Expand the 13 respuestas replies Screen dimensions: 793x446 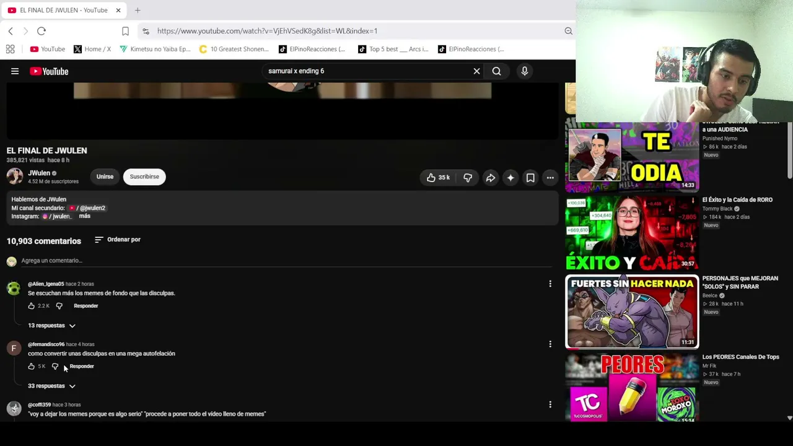pyautogui.click(x=51, y=325)
